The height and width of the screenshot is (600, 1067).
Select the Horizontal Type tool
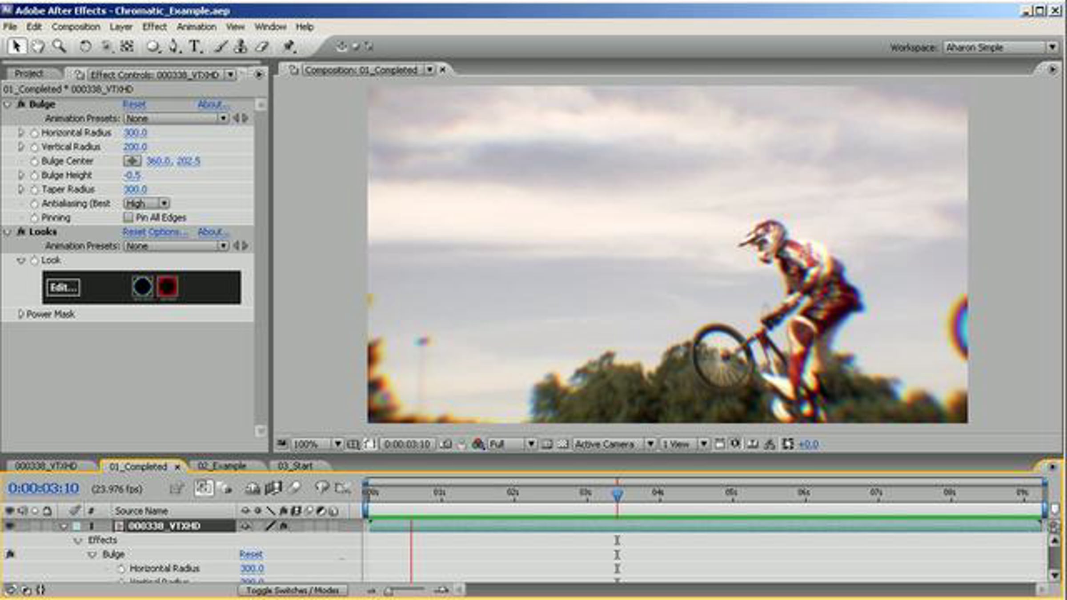point(195,46)
